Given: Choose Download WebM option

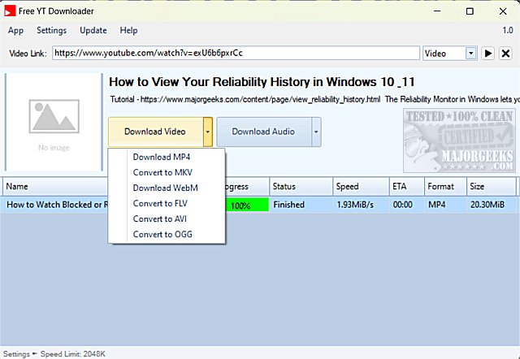Looking at the screenshot, I should pyautogui.click(x=166, y=188).
